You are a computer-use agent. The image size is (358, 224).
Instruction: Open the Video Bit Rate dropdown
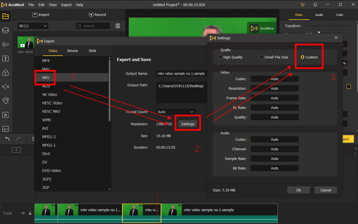[x=274, y=108]
